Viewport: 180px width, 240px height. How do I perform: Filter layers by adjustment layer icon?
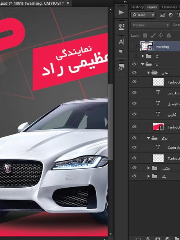pyautogui.click(x=171, y=15)
